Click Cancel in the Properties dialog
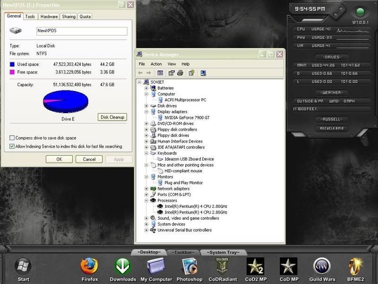 coord(89,159)
